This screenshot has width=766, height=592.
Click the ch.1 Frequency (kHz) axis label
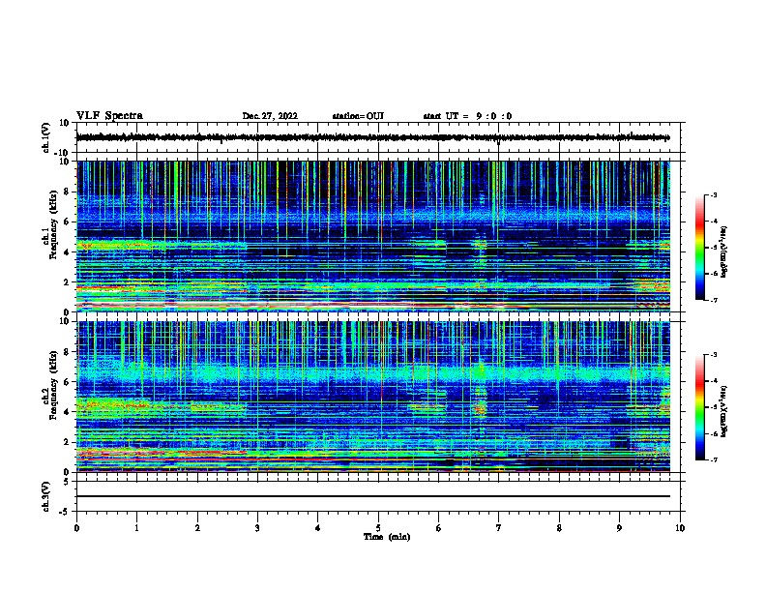[x=49, y=224]
